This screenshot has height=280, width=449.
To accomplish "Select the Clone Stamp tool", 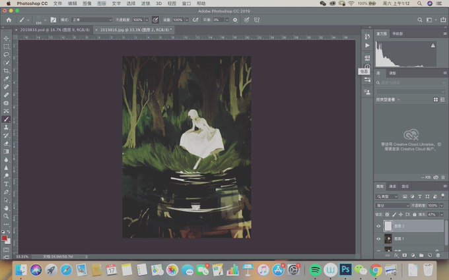I will pyautogui.click(x=6, y=127).
